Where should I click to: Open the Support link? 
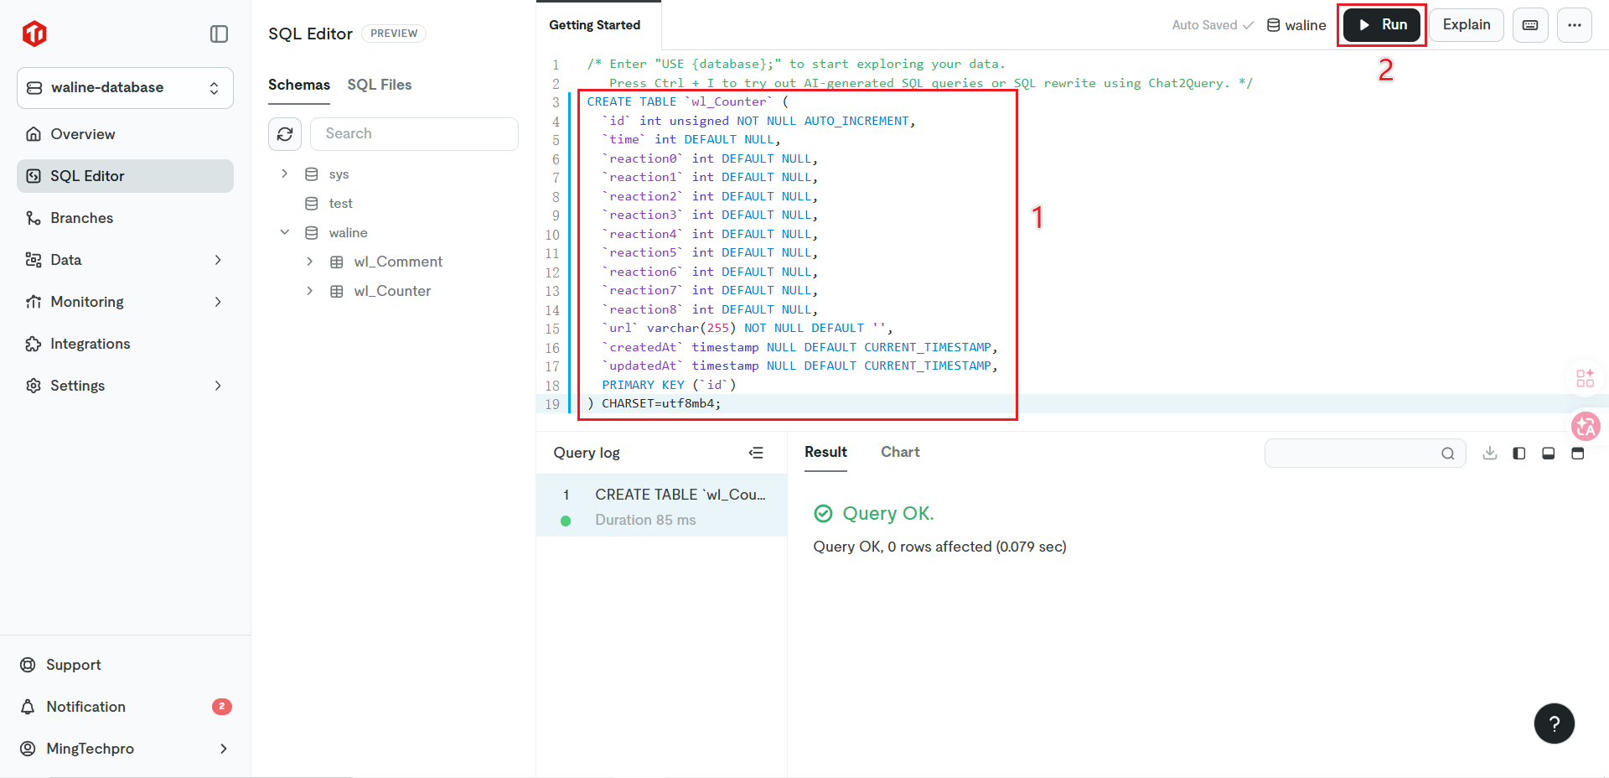(x=125, y=665)
